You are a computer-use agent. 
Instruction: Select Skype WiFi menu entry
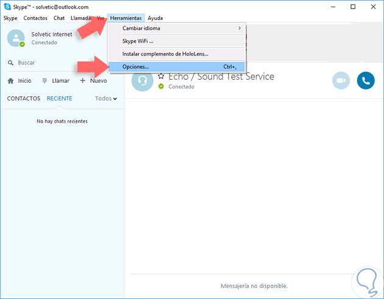[176, 41]
